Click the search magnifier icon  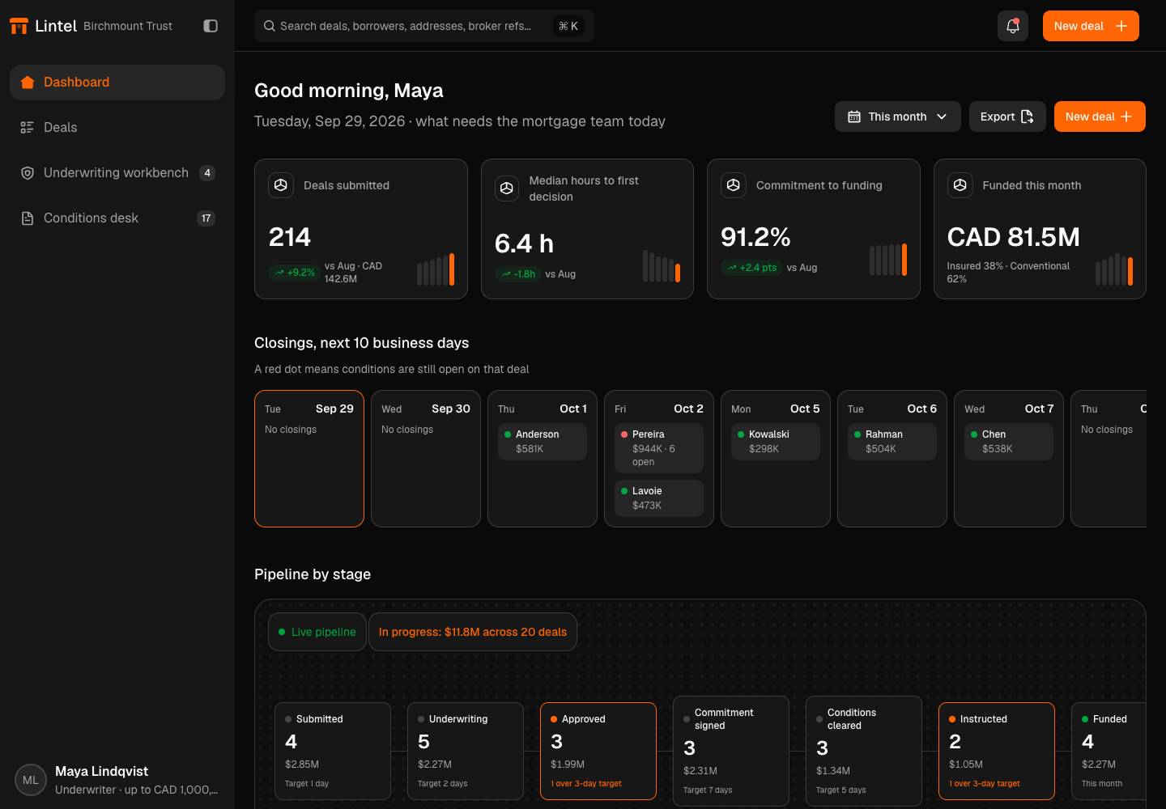tap(270, 26)
